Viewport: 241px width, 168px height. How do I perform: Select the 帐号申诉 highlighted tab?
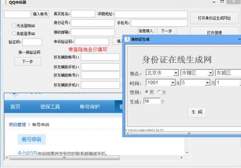coord(32,139)
